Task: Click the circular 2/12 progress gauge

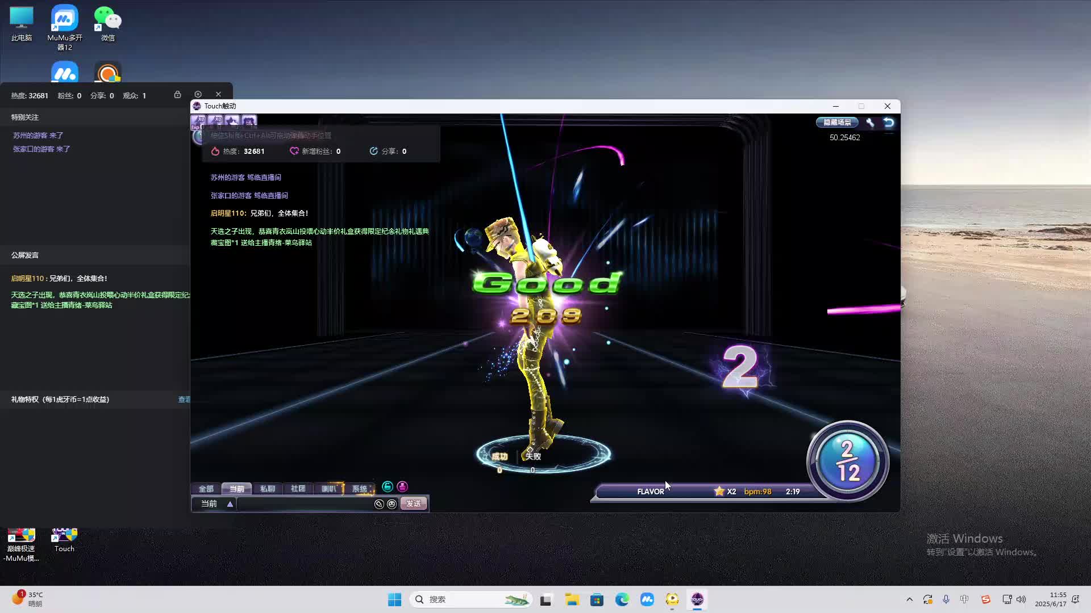Action: click(847, 461)
